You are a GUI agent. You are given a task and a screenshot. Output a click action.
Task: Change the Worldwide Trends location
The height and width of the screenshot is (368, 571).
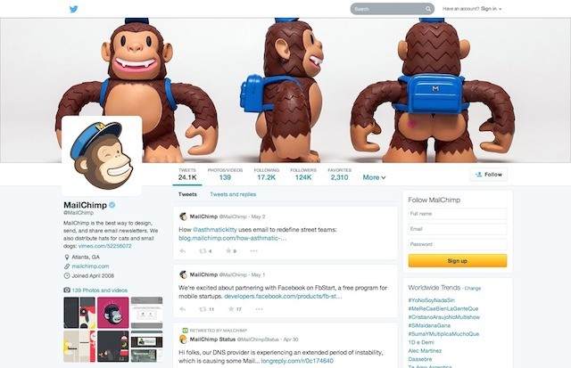click(x=473, y=289)
